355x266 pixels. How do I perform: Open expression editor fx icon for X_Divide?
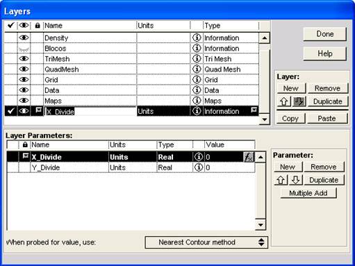coord(249,157)
